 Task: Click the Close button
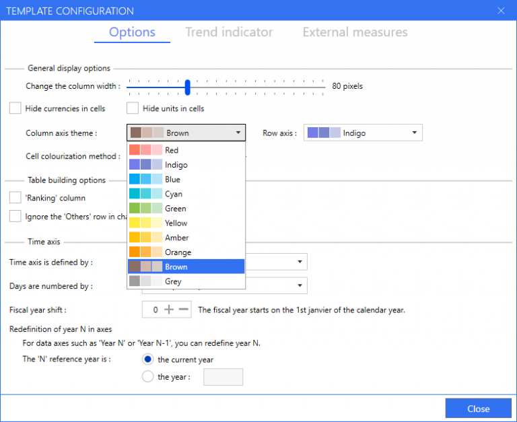(479, 409)
